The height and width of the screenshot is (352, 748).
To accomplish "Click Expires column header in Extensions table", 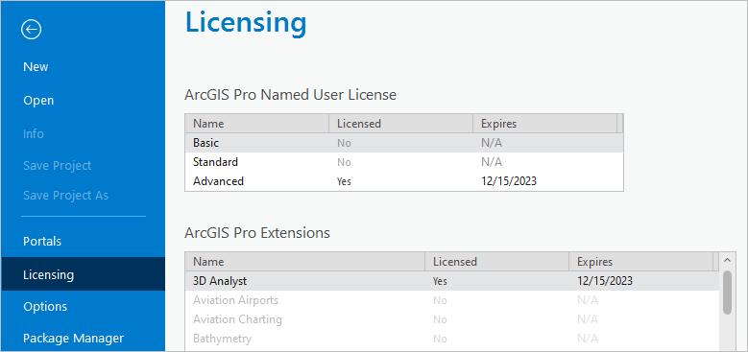I will pos(640,262).
